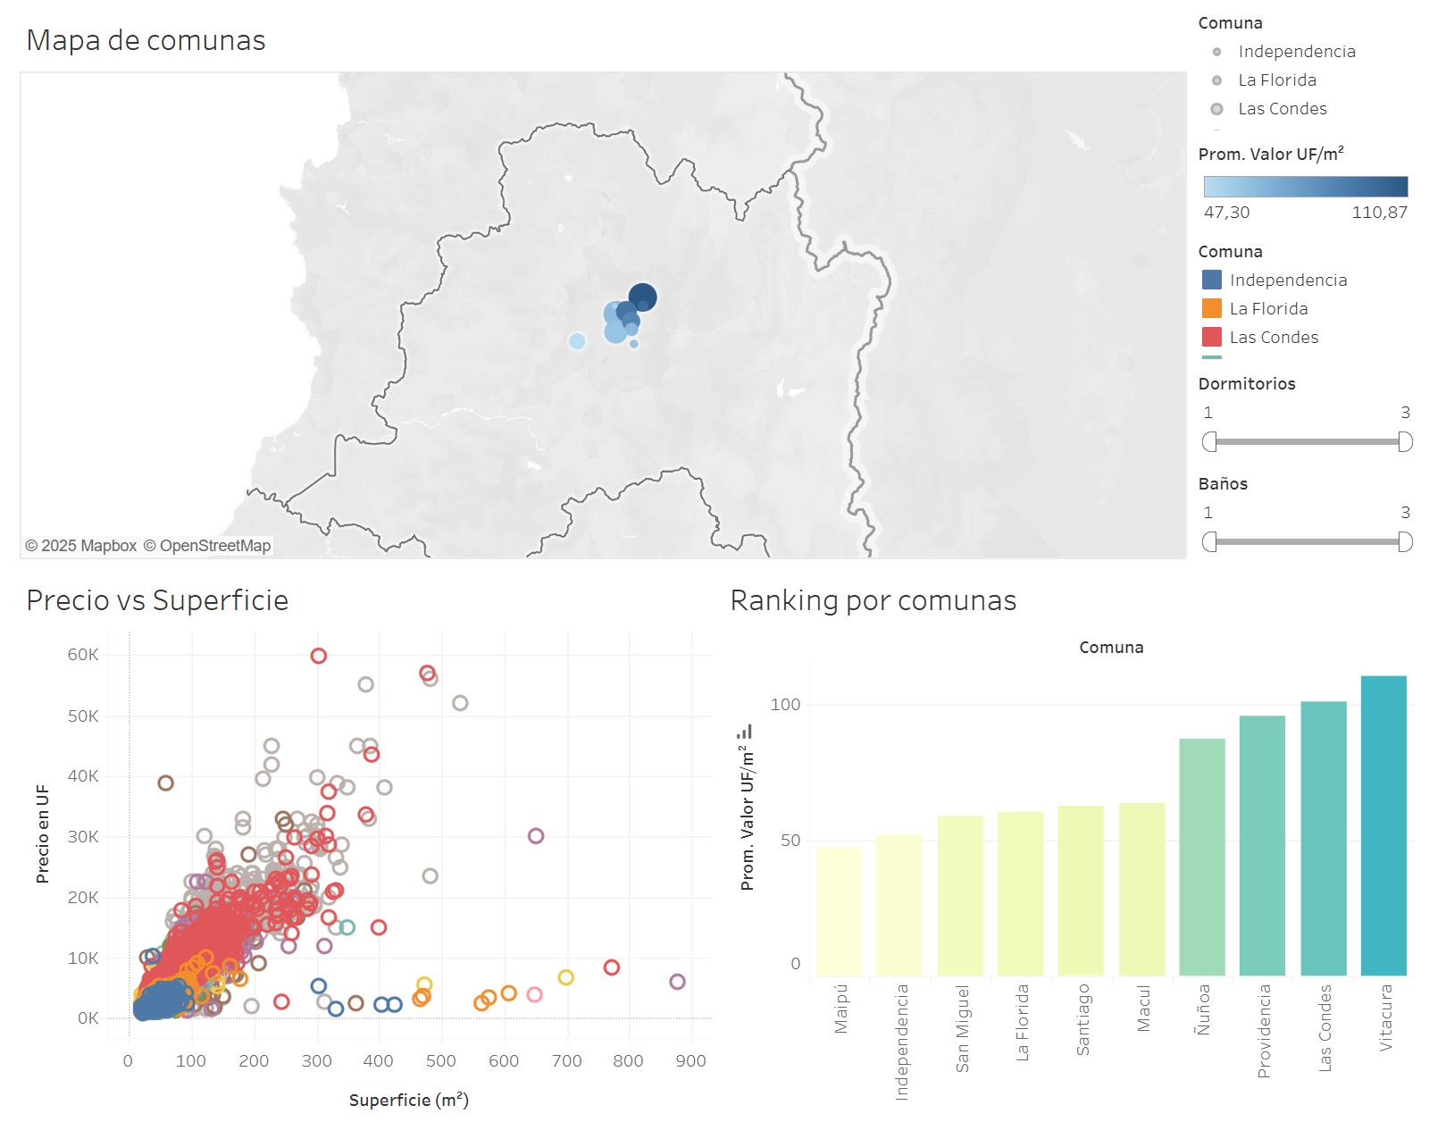Click the isolated light blue map circle
The image size is (1429, 1122).
click(577, 341)
